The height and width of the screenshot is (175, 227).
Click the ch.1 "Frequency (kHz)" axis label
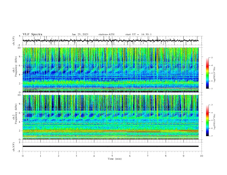(x=16, y=67)
